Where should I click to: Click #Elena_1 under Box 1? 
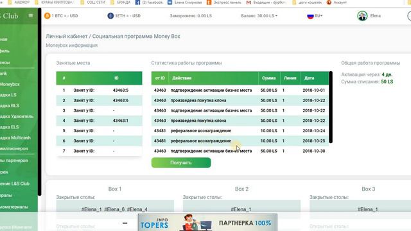click(91, 209)
